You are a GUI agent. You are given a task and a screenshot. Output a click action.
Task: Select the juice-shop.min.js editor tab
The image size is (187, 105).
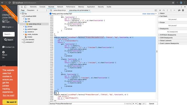pyautogui.click(x=60, y=10)
